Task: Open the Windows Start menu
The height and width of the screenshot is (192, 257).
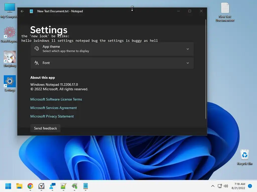Action: pos(8,186)
